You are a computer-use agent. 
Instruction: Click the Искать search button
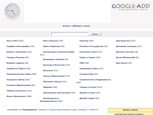95,34
